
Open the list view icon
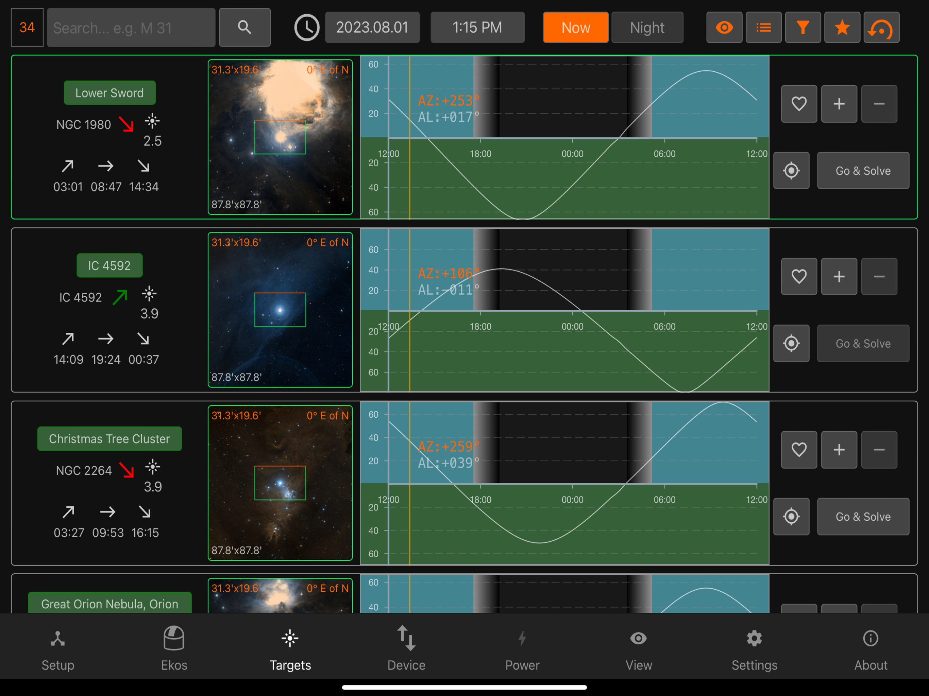tap(763, 28)
